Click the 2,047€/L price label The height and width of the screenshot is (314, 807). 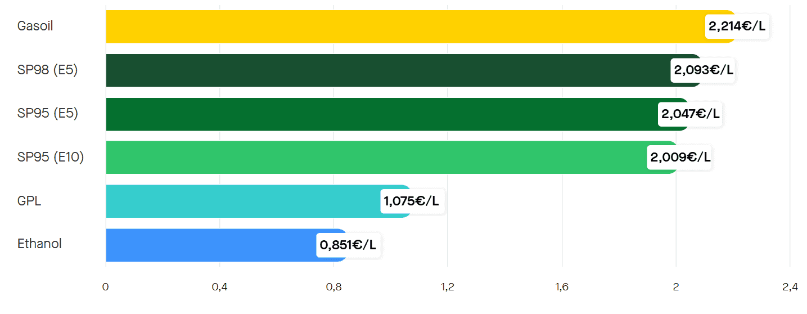(x=690, y=114)
